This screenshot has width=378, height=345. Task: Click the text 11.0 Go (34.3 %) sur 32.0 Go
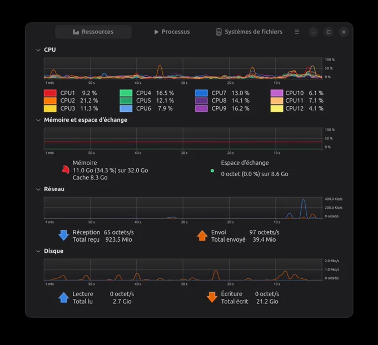[x=111, y=171]
